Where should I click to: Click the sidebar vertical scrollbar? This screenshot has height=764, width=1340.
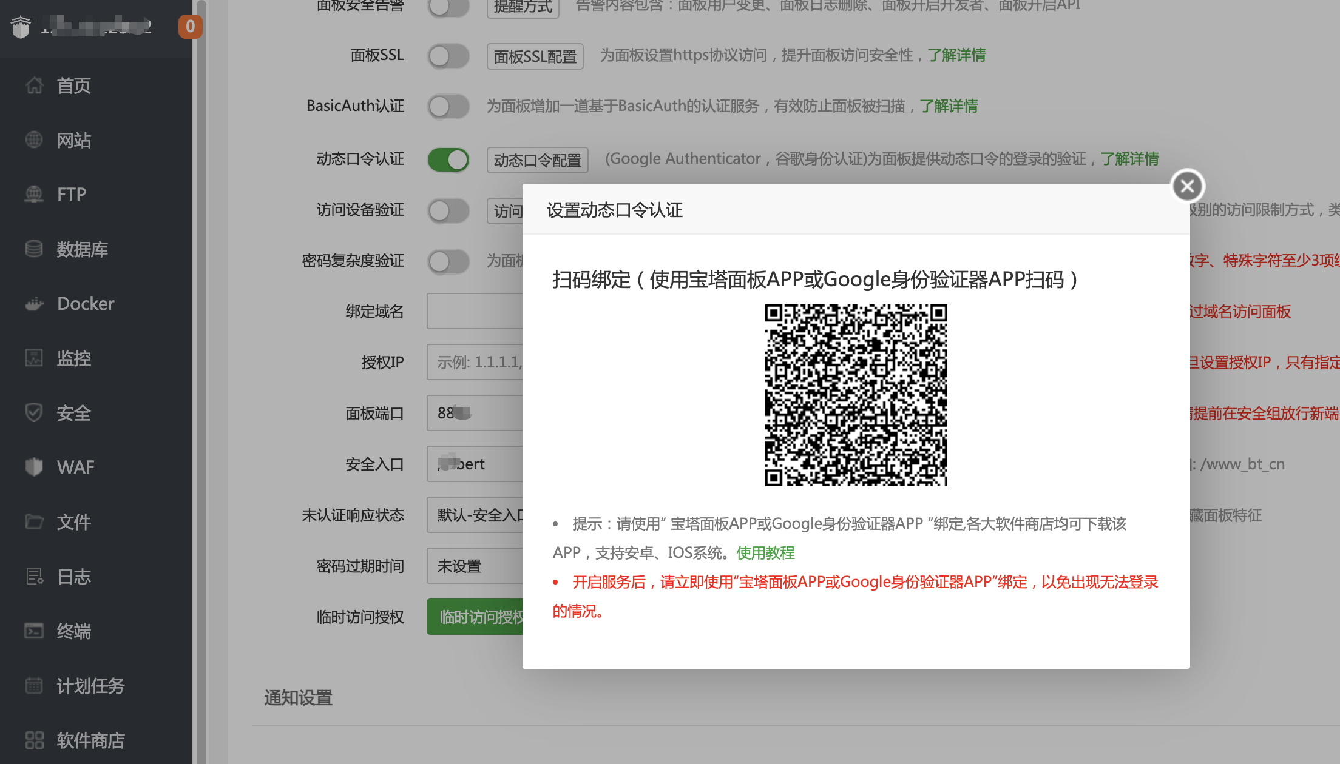pos(201,382)
